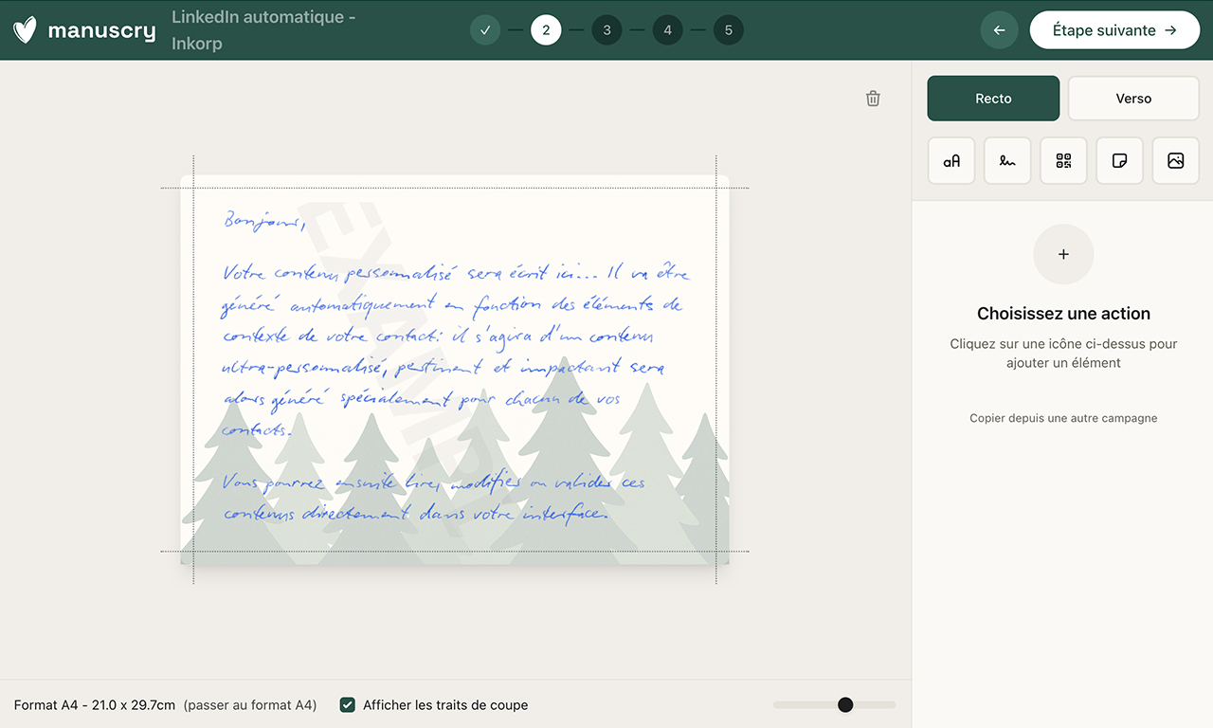Switch to the Recto side
1213x728 pixels.
(x=993, y=98)
